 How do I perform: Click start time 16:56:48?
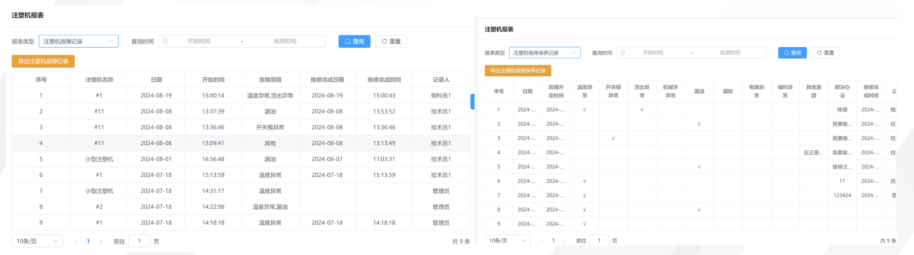coord(213,159)
